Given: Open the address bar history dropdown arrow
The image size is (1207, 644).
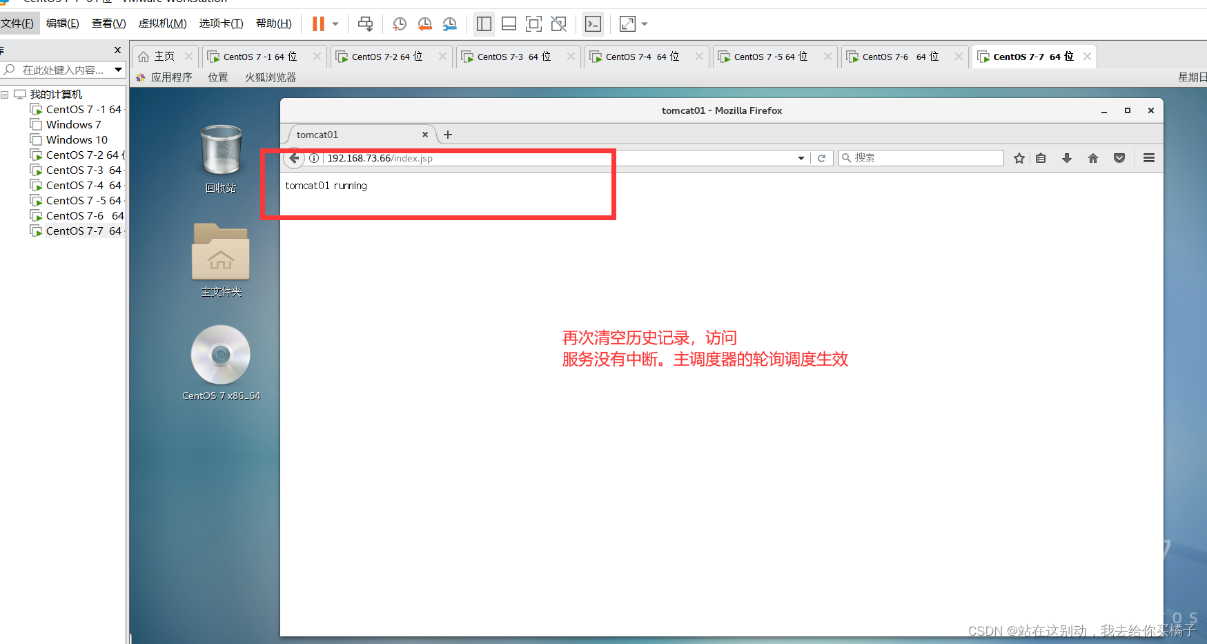Looking at the screenshot, I should click(801, 158).
